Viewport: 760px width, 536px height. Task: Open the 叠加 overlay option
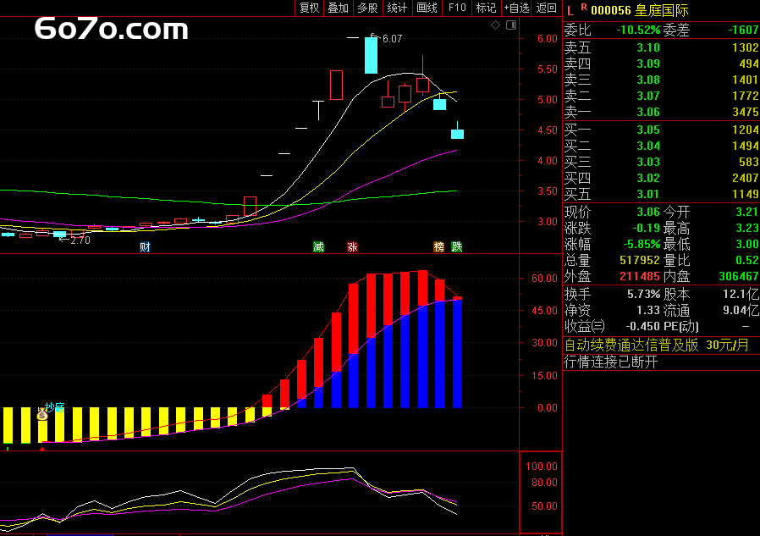click(339, 8)
